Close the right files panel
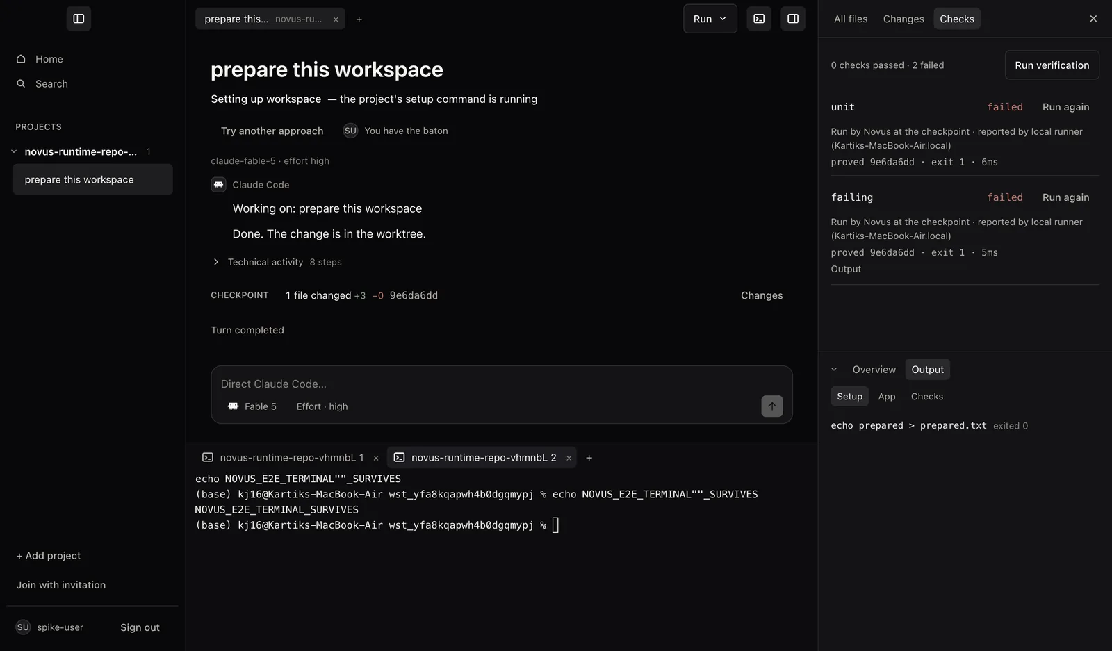This screenshot has height=651, width=1112. pyautogui.click(x=1093, y=19)
